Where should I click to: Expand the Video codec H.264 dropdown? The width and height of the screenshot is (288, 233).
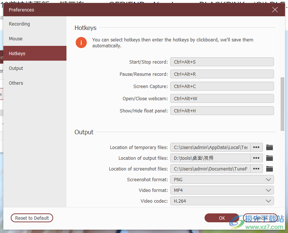tap(222, 201)
